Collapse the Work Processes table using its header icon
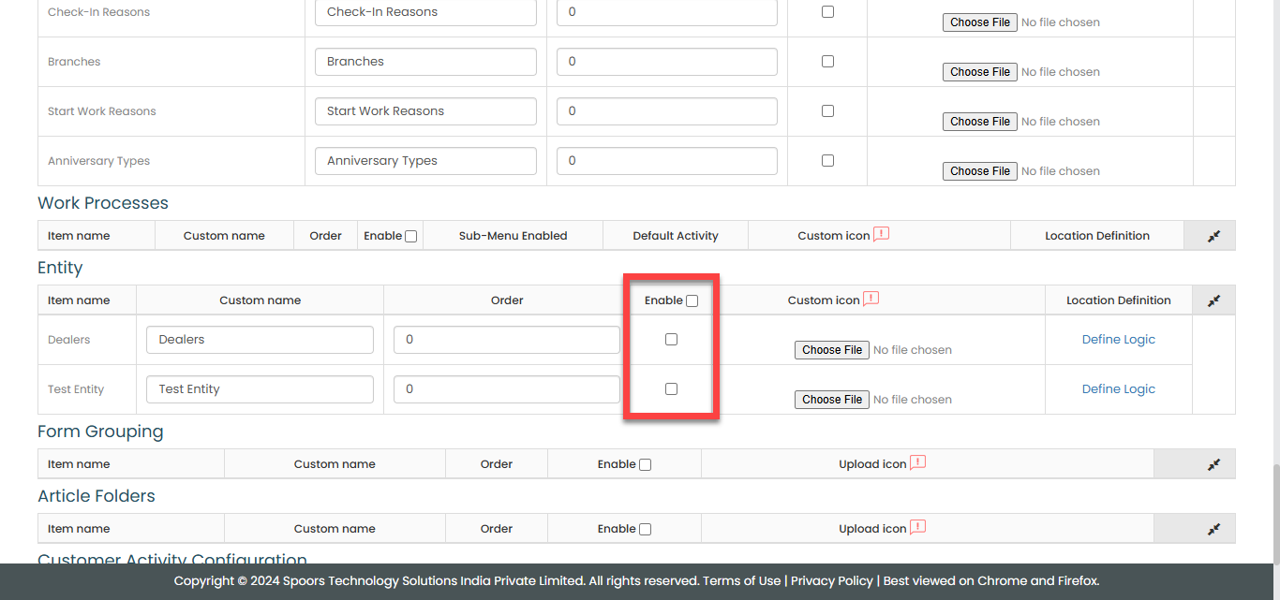The image size is (1280, 600). click(x=1213, y=236)
